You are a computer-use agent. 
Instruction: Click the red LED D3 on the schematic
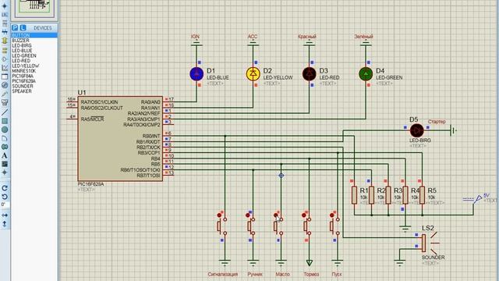309,74
